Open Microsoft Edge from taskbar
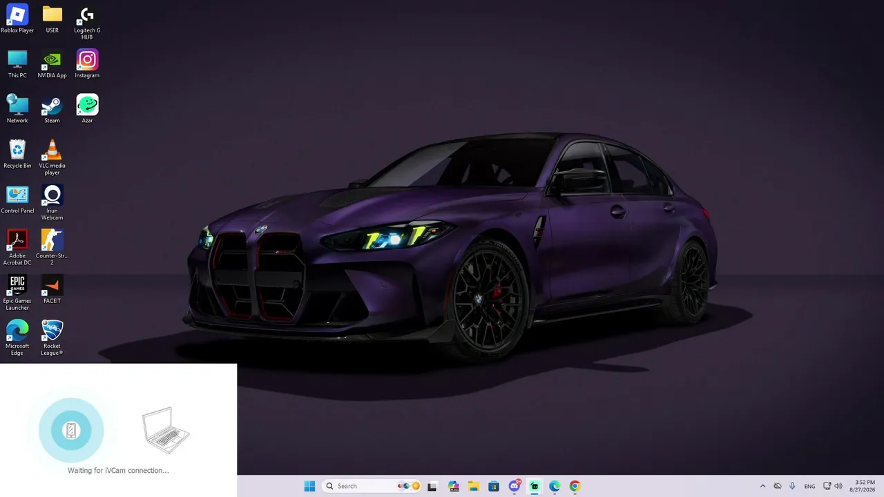The height and width of the screenshot is (497, 884). [555, 486]
